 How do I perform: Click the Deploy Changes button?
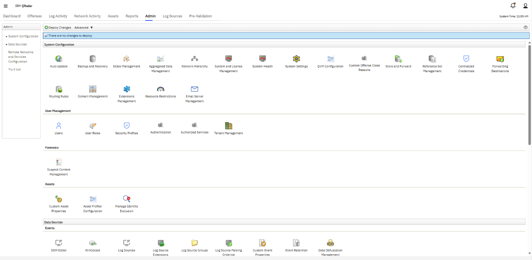coord(58,28)
